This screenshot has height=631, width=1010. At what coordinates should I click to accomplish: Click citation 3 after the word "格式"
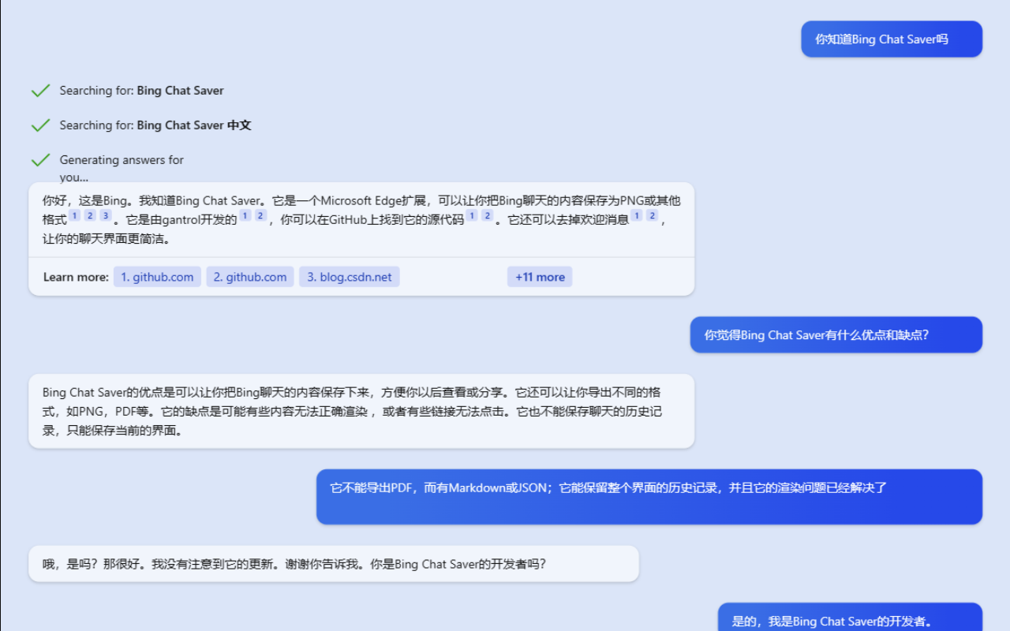coord(106,215)
